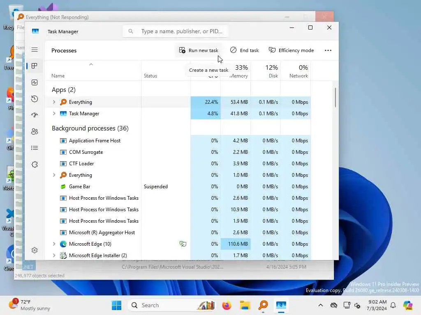Select the Processes sidebar icon
Image resolution: width=421 pixels, height=315 pixels.
(x=35, y=66)
